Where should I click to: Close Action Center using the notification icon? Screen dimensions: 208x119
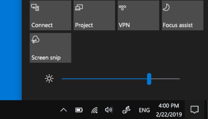[194, 110]
